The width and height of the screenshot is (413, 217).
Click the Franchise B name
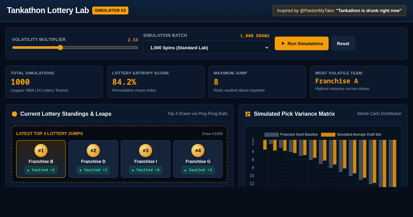pos(41,162)
